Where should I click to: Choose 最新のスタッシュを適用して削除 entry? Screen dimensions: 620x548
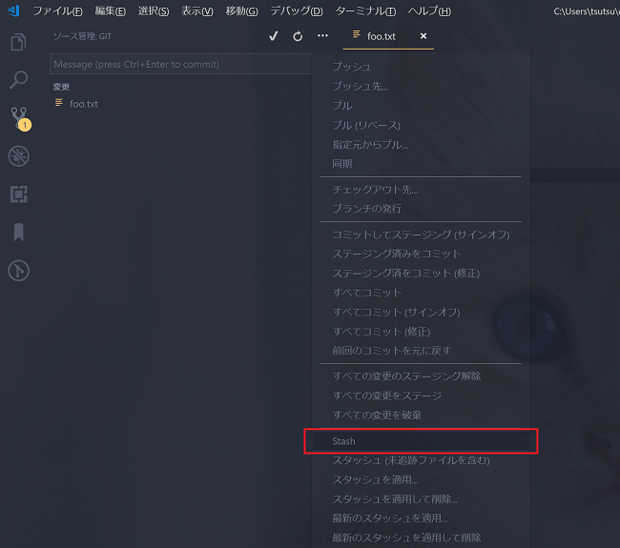[421, 538]
